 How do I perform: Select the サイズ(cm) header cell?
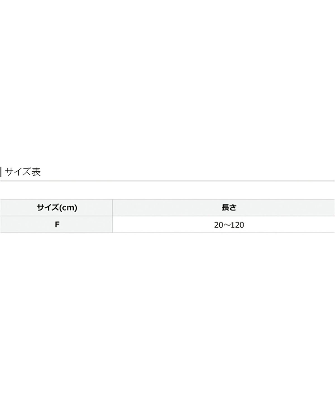(x=57, y=208)
